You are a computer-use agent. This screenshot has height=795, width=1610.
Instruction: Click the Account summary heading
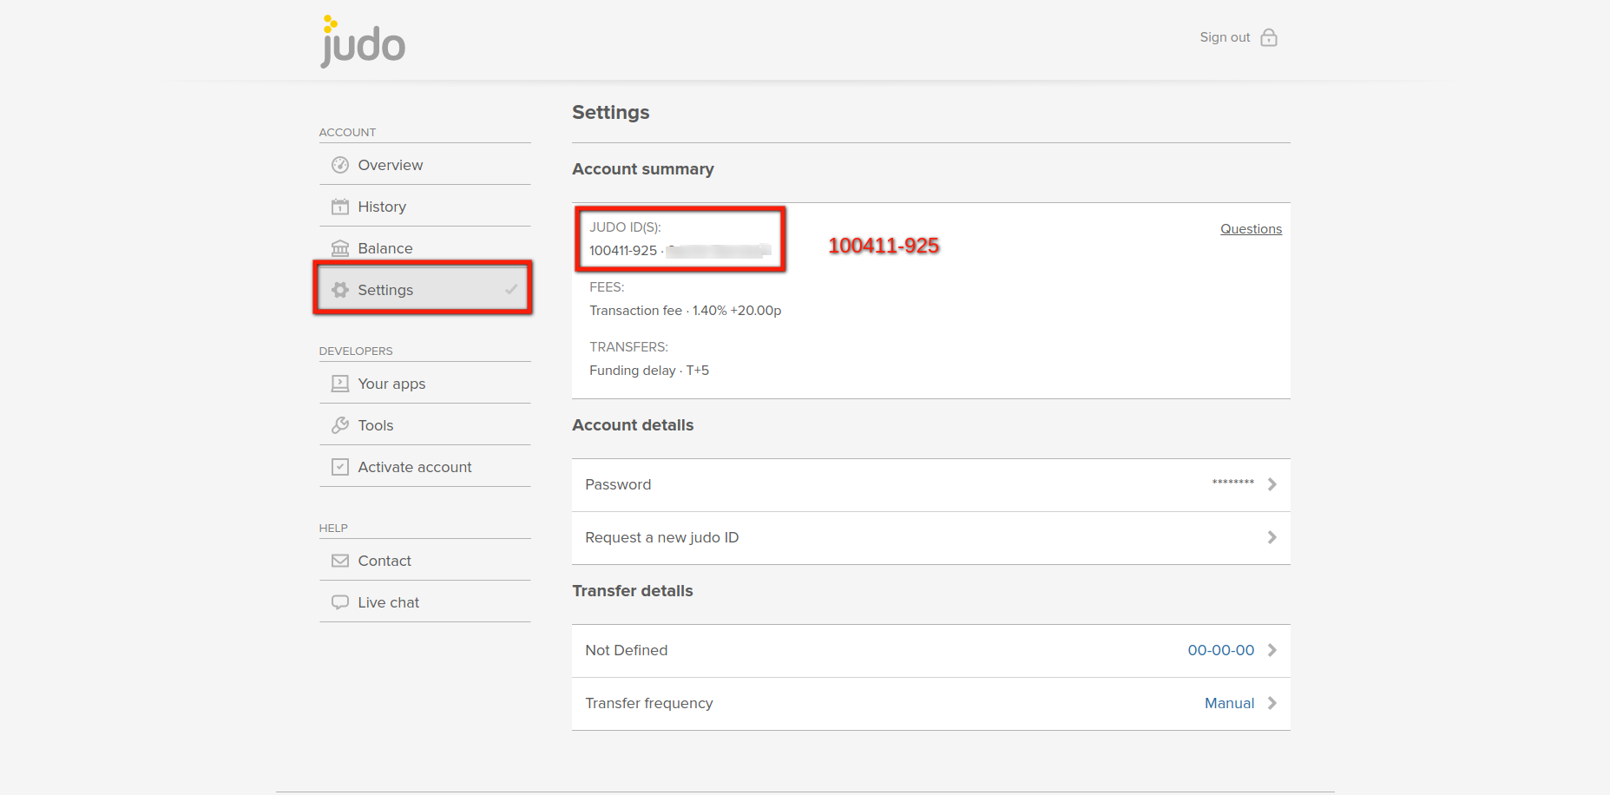pyautogui.click(x=643, y=169)
